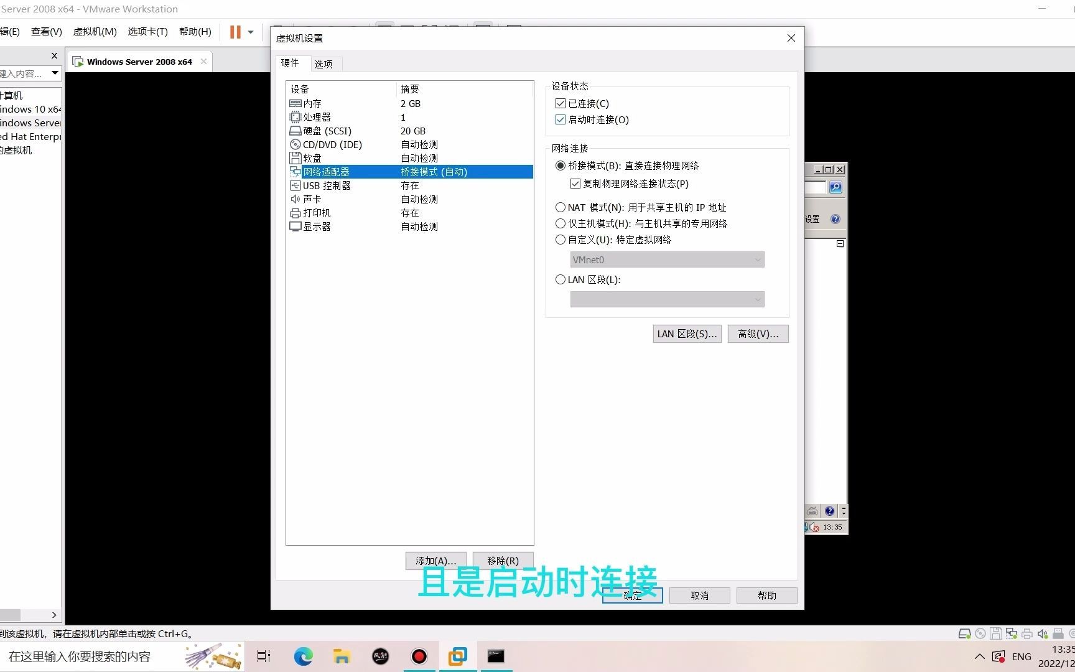Switch ENG input language indicator

[x=1021, y=656]
